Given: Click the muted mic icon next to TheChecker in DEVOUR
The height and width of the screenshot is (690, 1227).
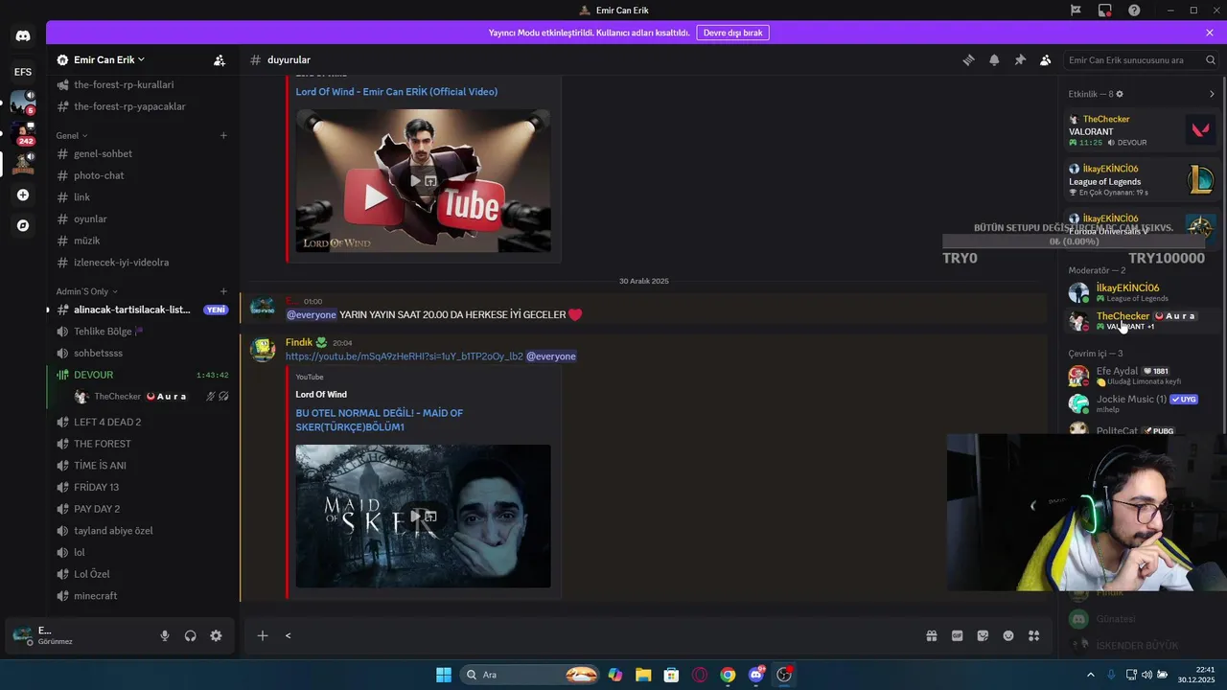Looking at the screenshot, I should pyautogui.click(x=210, y=397).
